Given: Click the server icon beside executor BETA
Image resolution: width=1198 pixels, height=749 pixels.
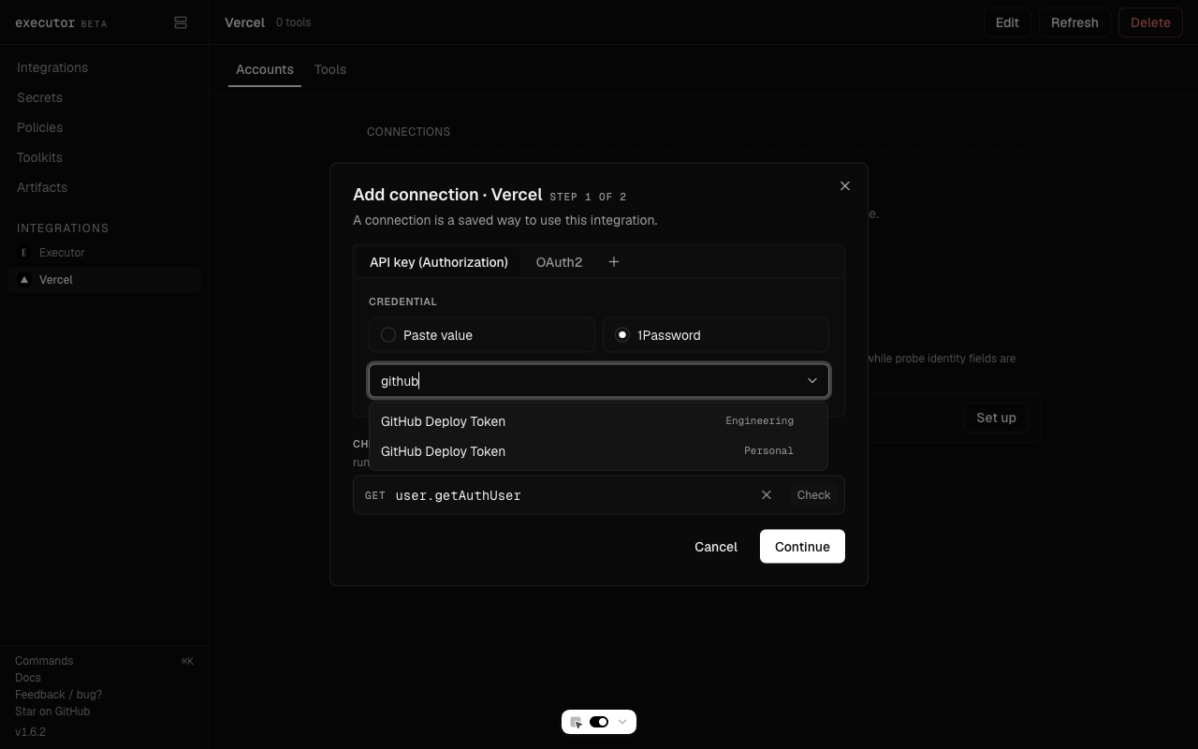Looking at the screenshot, I should point(181,22).
